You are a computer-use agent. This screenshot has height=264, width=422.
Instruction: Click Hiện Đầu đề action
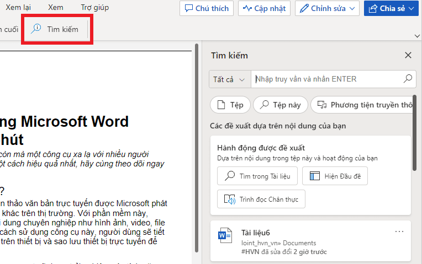pos(335,176)
